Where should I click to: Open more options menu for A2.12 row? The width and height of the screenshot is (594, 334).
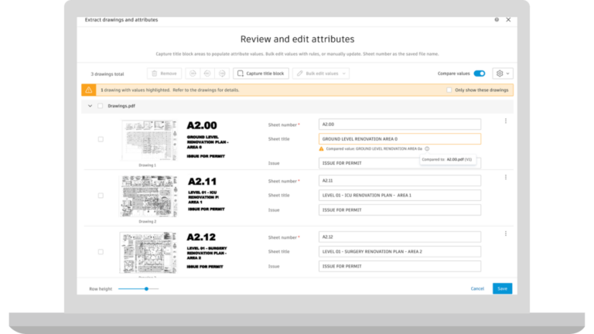tap(506, 233)
